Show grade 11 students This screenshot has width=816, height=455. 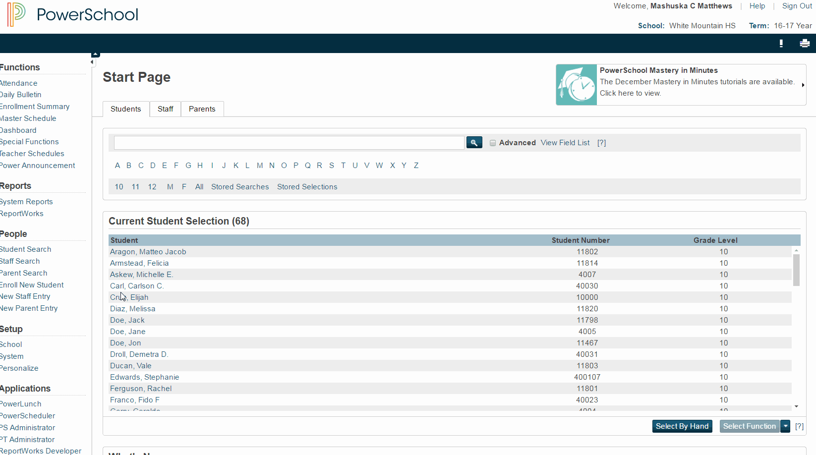135,187
